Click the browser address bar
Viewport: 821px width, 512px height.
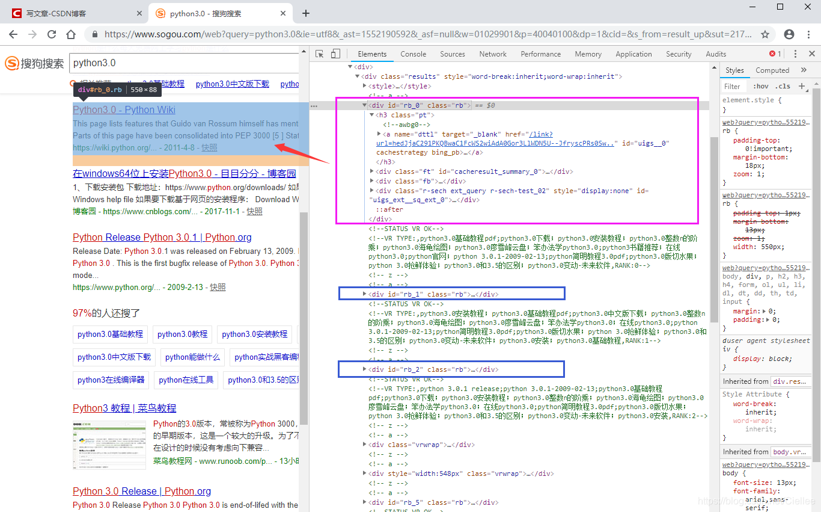427,34
